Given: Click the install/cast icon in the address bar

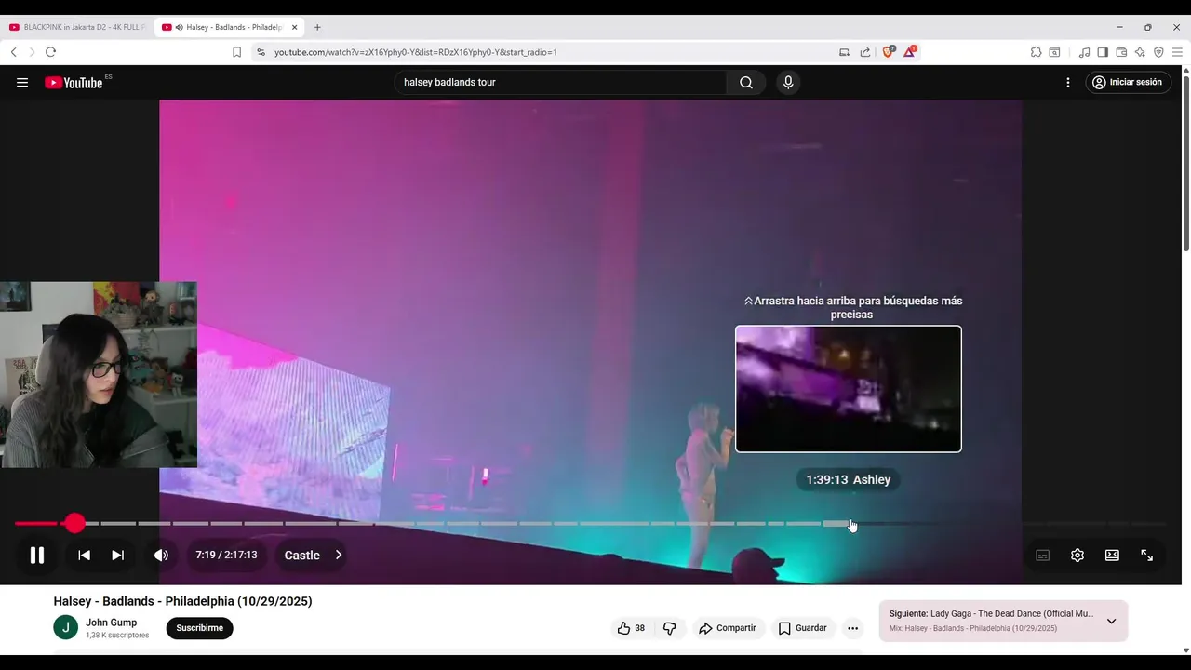Looking at the screenshot, I should click(845, 52).
